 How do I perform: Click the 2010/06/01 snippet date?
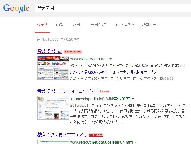79,105
